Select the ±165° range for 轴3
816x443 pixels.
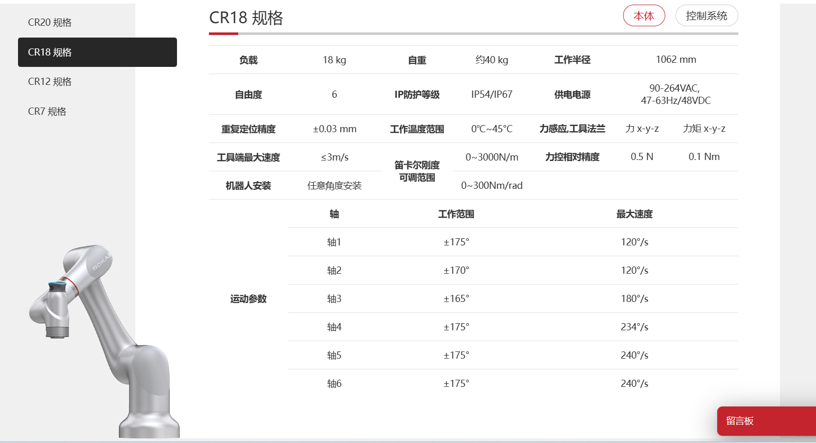click(x=456, y=299)
